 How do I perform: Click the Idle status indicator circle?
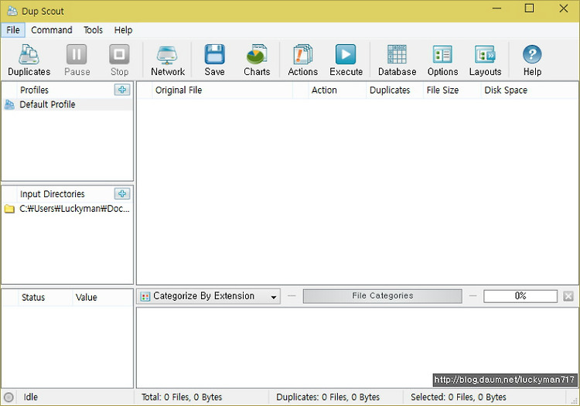[x=9, y=397]
